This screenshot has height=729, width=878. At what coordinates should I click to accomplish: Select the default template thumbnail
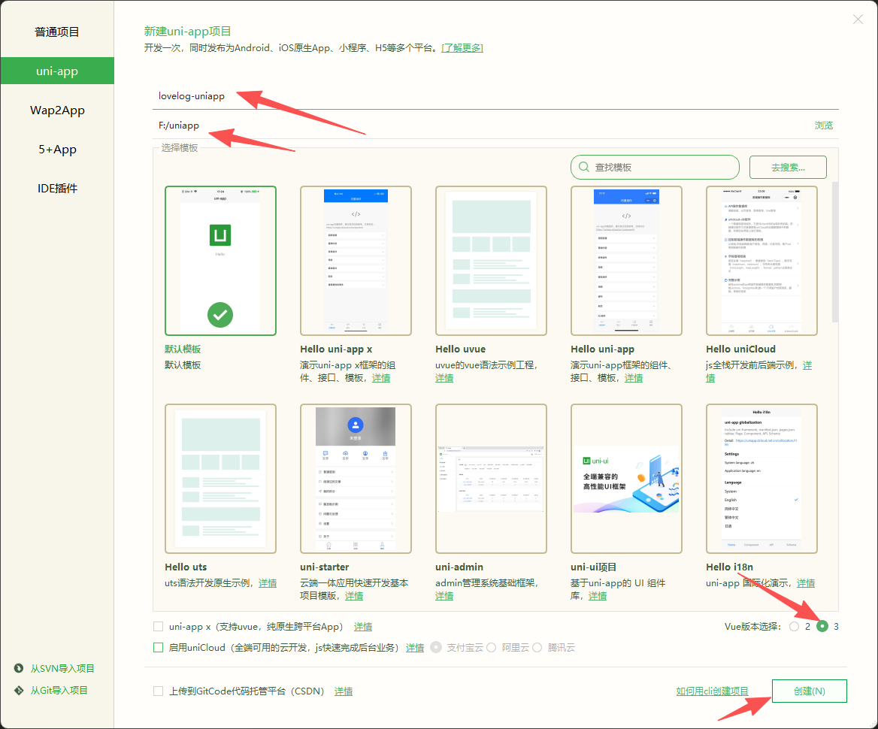tap(220, 260)
